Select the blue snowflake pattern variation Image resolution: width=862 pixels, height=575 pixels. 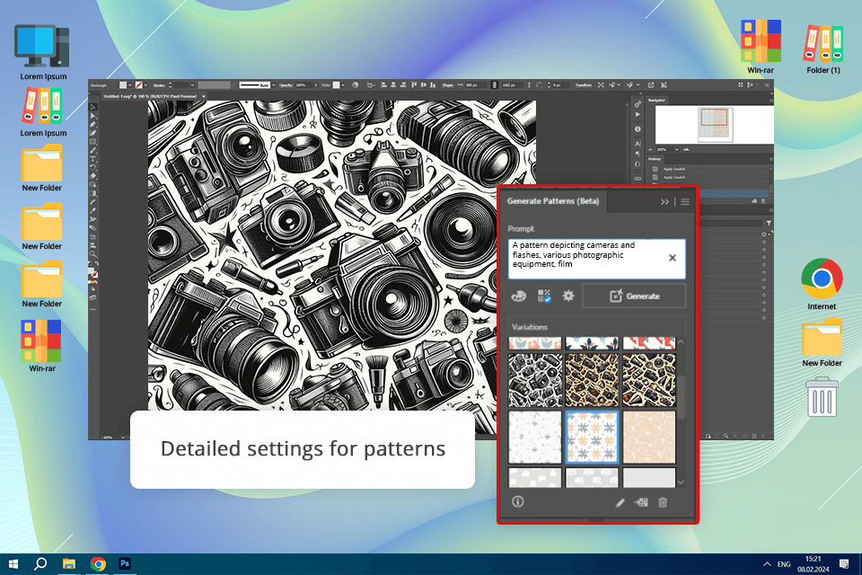(x=592, y=437)
